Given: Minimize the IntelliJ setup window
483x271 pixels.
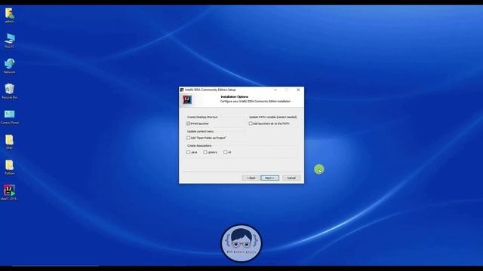Looking at the screenshot, I should tap(275, 90).
